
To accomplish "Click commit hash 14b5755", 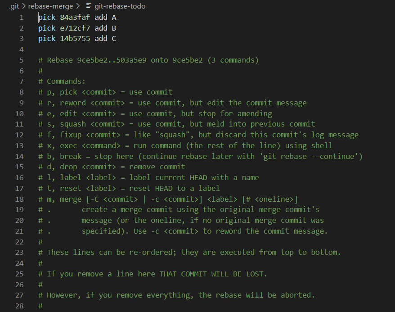I will pos(75,39).
